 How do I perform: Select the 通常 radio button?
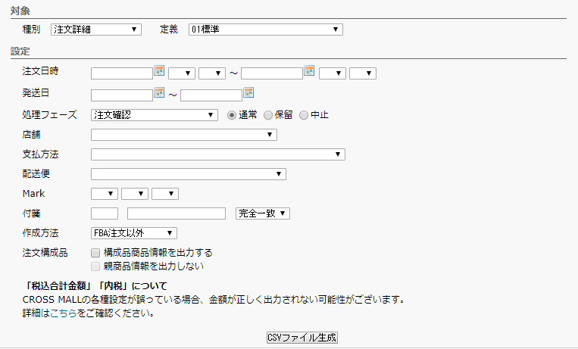(x=232, y=115)
